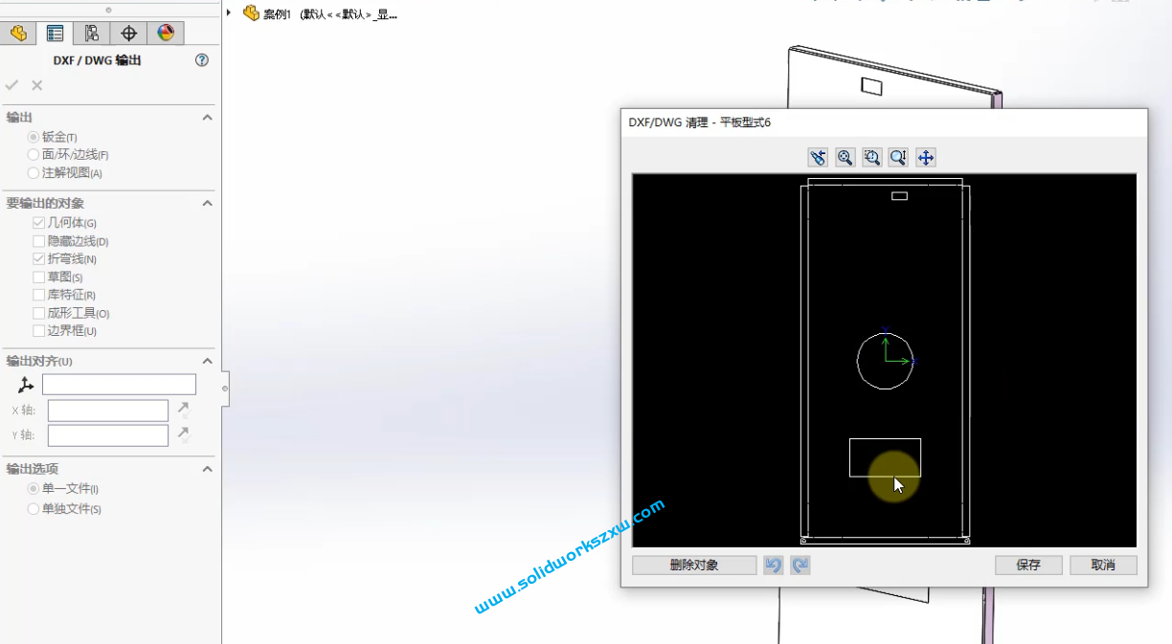Collapse the 输出选项 section
This screenshot has width=1172, height=644.
coord(207,469)
